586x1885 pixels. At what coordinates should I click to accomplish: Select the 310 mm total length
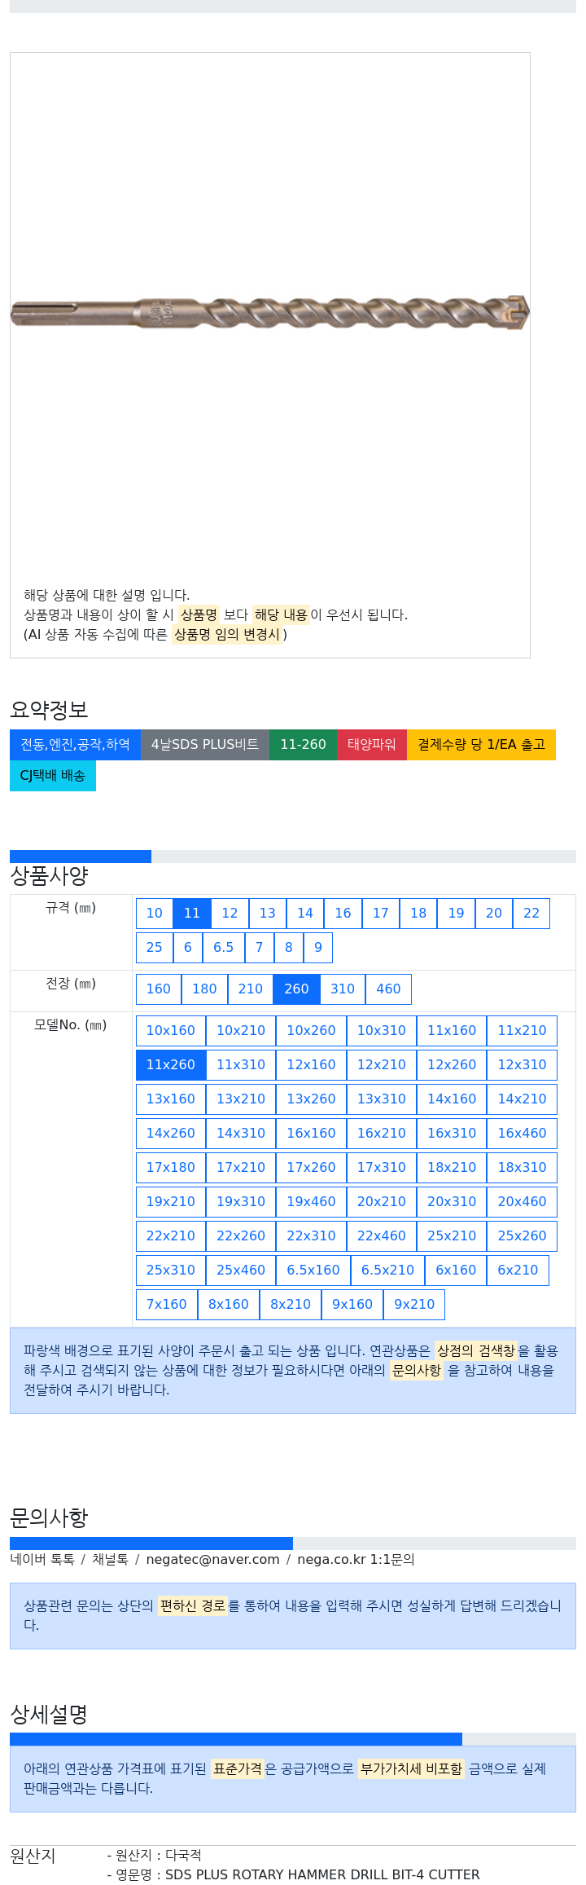(x=343, y=989)
